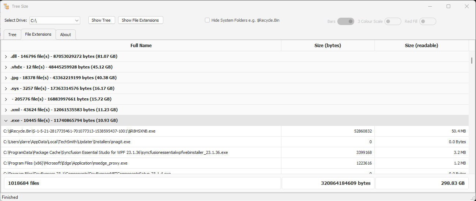This screenshot has height=201, width=476.
Task: Sort by the Size (bytes) column header
Action: click(327, 46)
